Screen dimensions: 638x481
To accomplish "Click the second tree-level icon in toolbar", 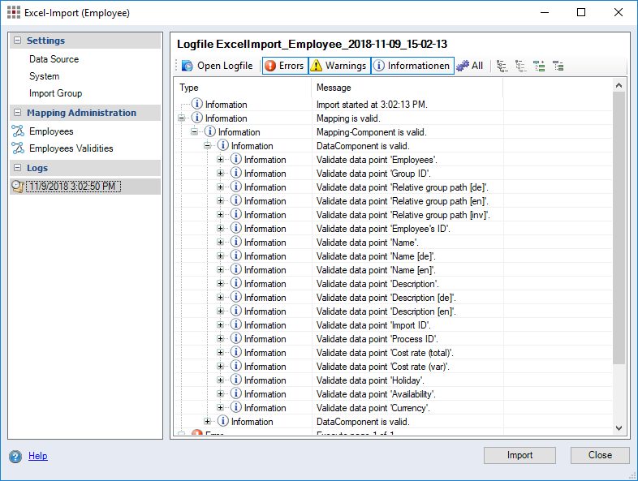I will (x=520, y=66).
